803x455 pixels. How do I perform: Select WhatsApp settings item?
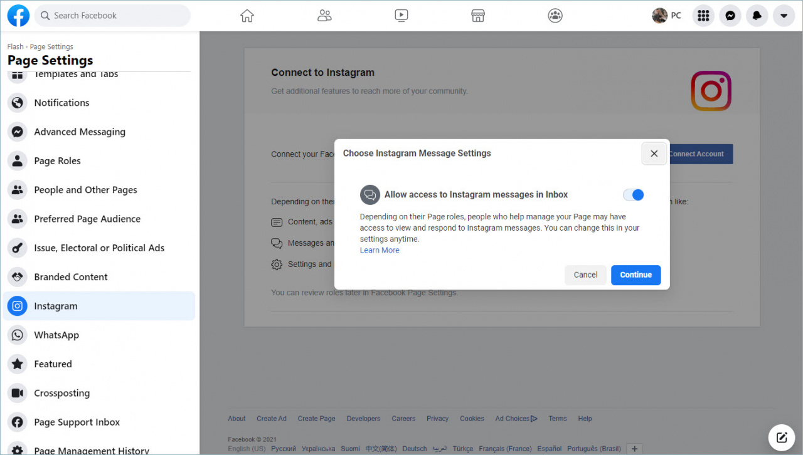pos(99,335)
